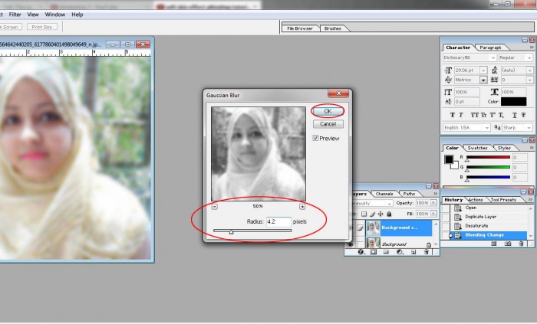This screenshot has width=537, height=324.
Task: Click OK in Gaussian Blur dialog
Action: point(328,111)
